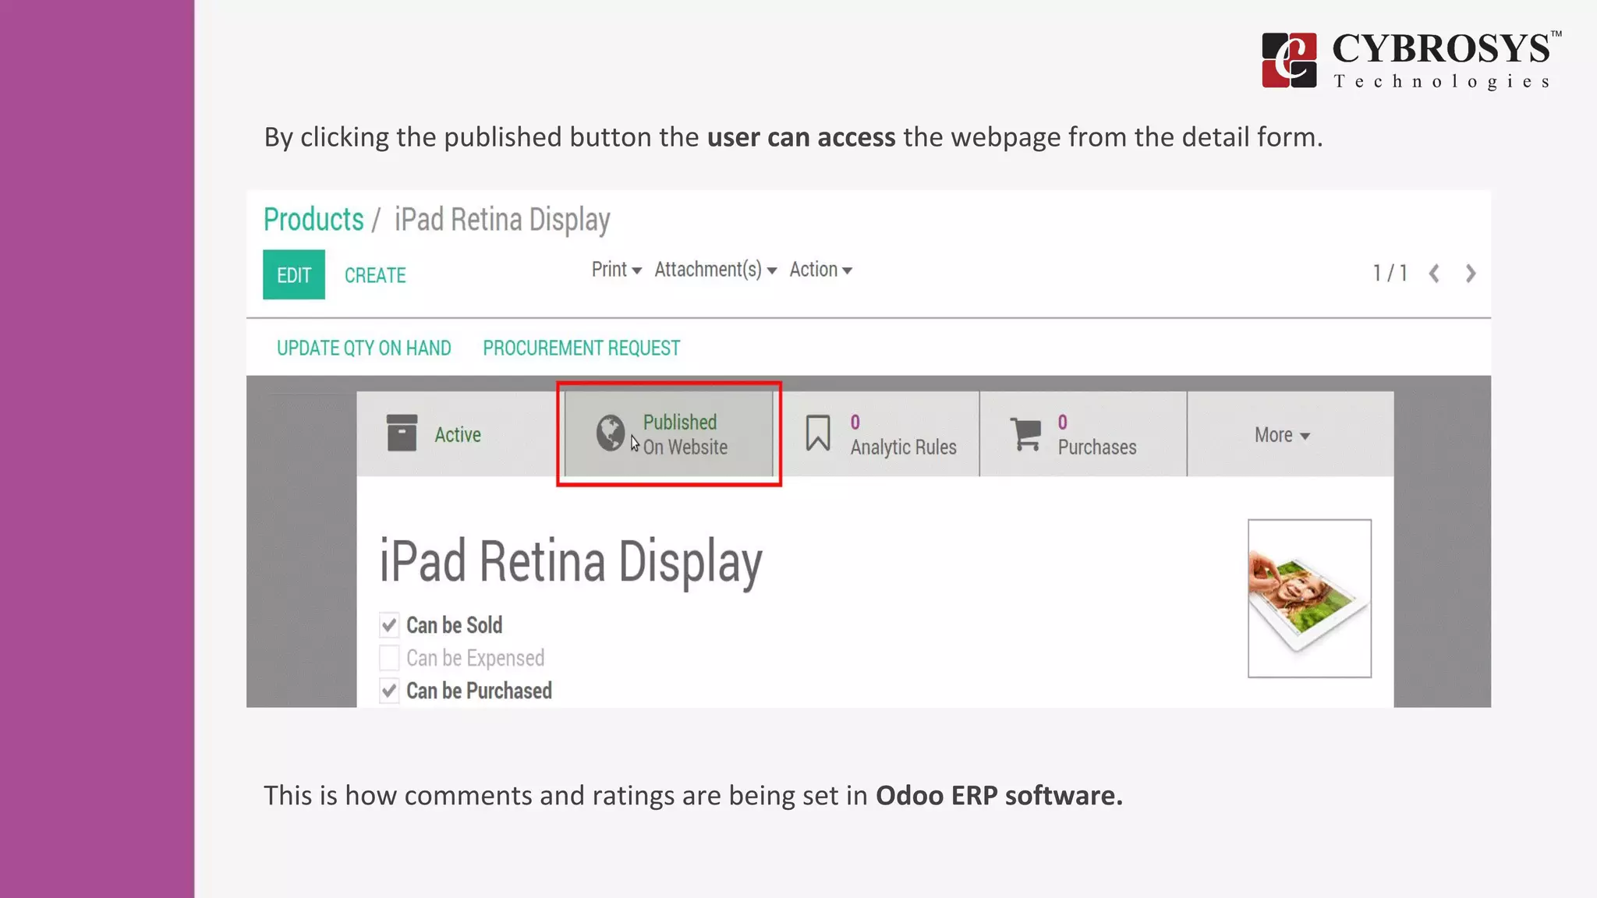Image resolution: width=1597 pixels, height=898 pixels.
Task: Click PROCUREMENT REQUEST button
Action: pyautogui.click(x=582, y=348)
